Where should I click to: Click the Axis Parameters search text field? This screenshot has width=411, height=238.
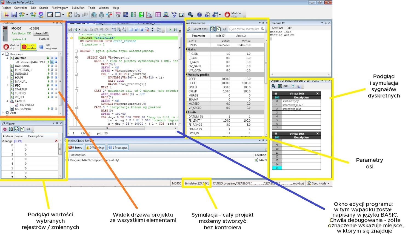244,29
